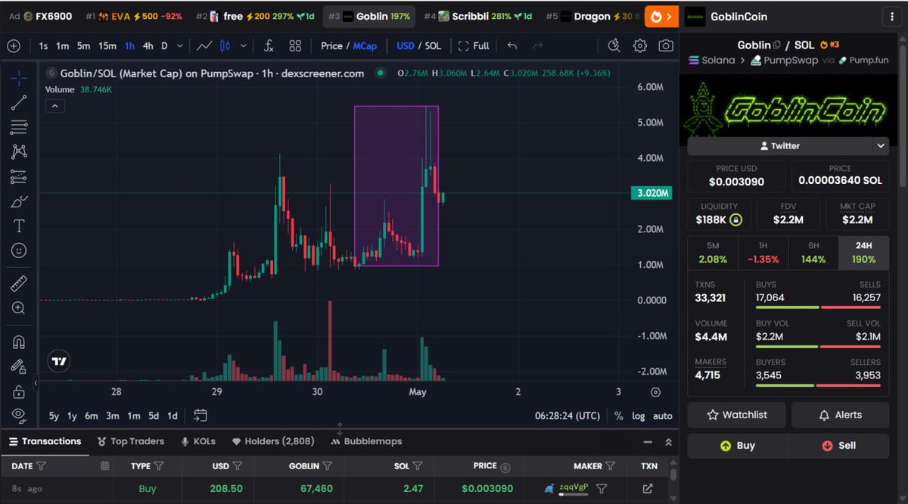Select the brush drawing tool
The image size is (908, 504).
tap(19, 201)
